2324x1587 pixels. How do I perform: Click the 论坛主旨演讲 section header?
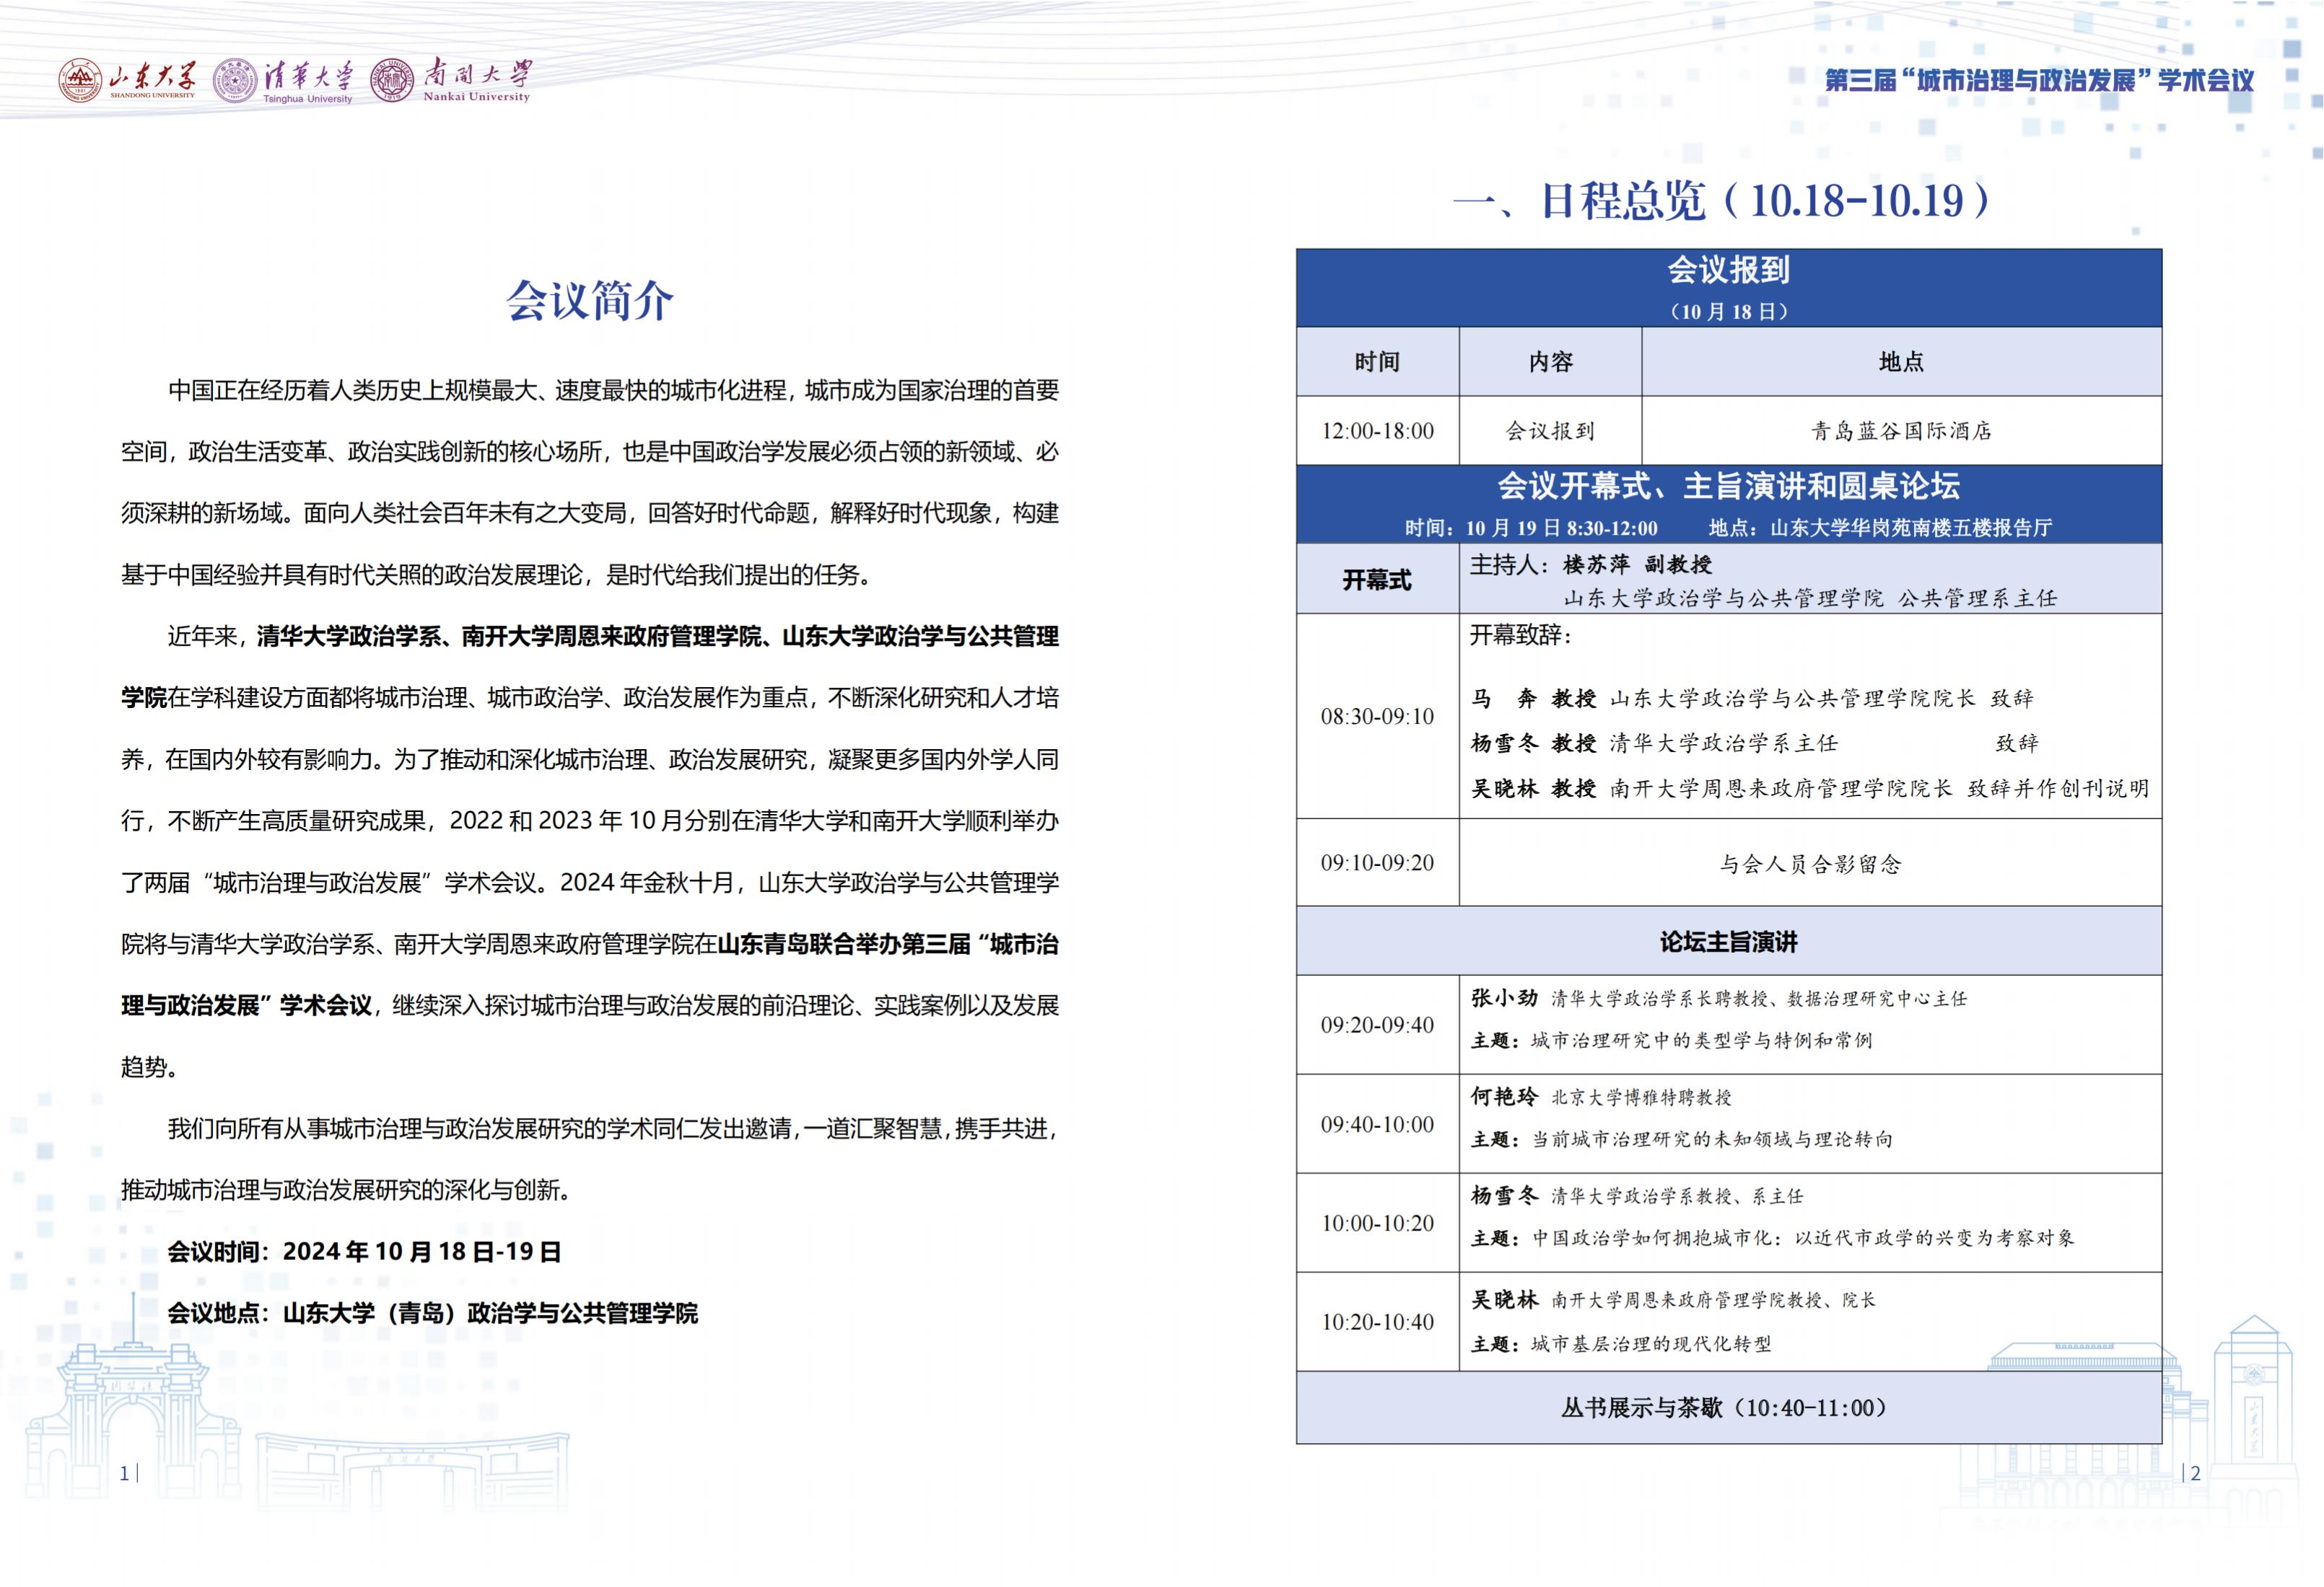click(x=1728, y=942)
